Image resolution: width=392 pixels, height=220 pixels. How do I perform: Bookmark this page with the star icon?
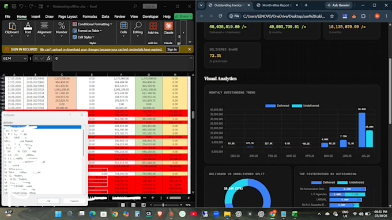pyautogui.click(x=331, y=16)
